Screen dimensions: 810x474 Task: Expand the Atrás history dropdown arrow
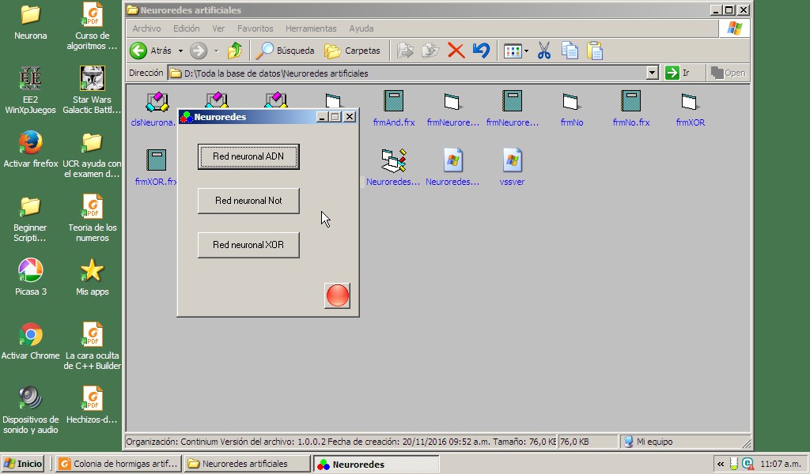click(180, 51)
